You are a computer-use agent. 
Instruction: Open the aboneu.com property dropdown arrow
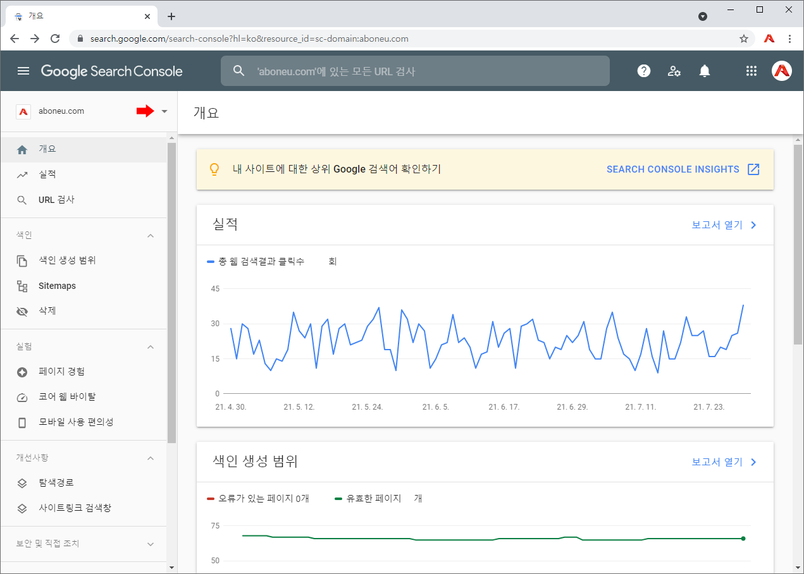pyautogui.click(x=164, y=111)
